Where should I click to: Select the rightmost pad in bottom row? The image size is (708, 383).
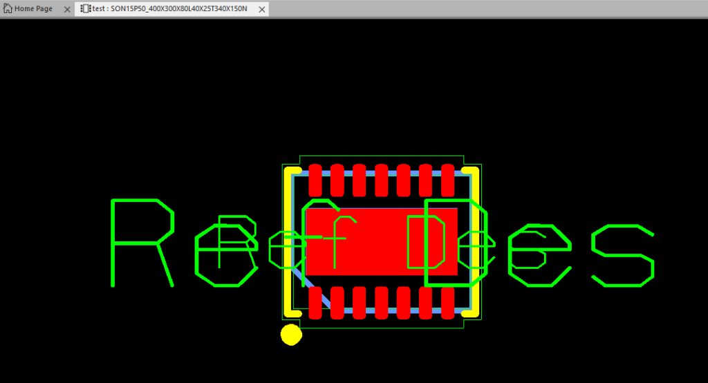pyautogui.click(x=447, y=303)
